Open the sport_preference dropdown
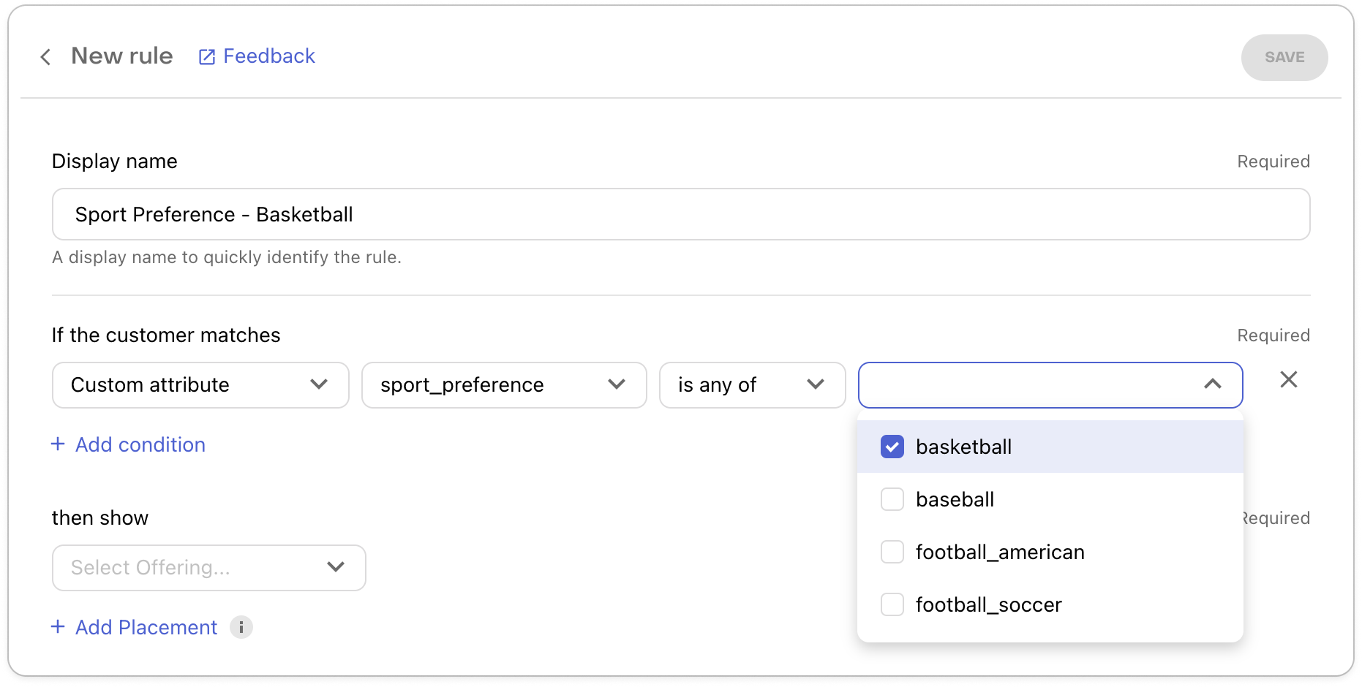The width and height of the screenshot is (1362, 687). [x=504, y=385]
